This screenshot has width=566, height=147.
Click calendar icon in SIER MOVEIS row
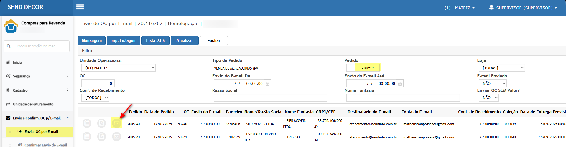[x=87, y=123]
